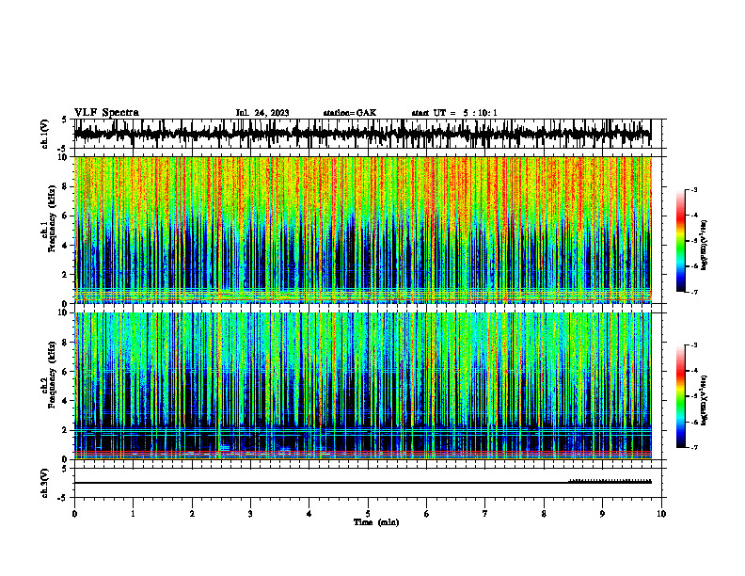Click the VLF Spectra title text
This screenshot has width=745, height=576.
tap(106, 113)
